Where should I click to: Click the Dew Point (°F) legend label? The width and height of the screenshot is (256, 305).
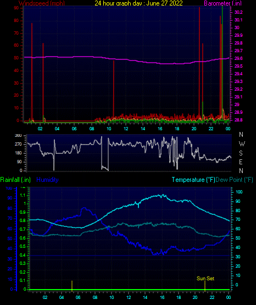click(234, 180)
